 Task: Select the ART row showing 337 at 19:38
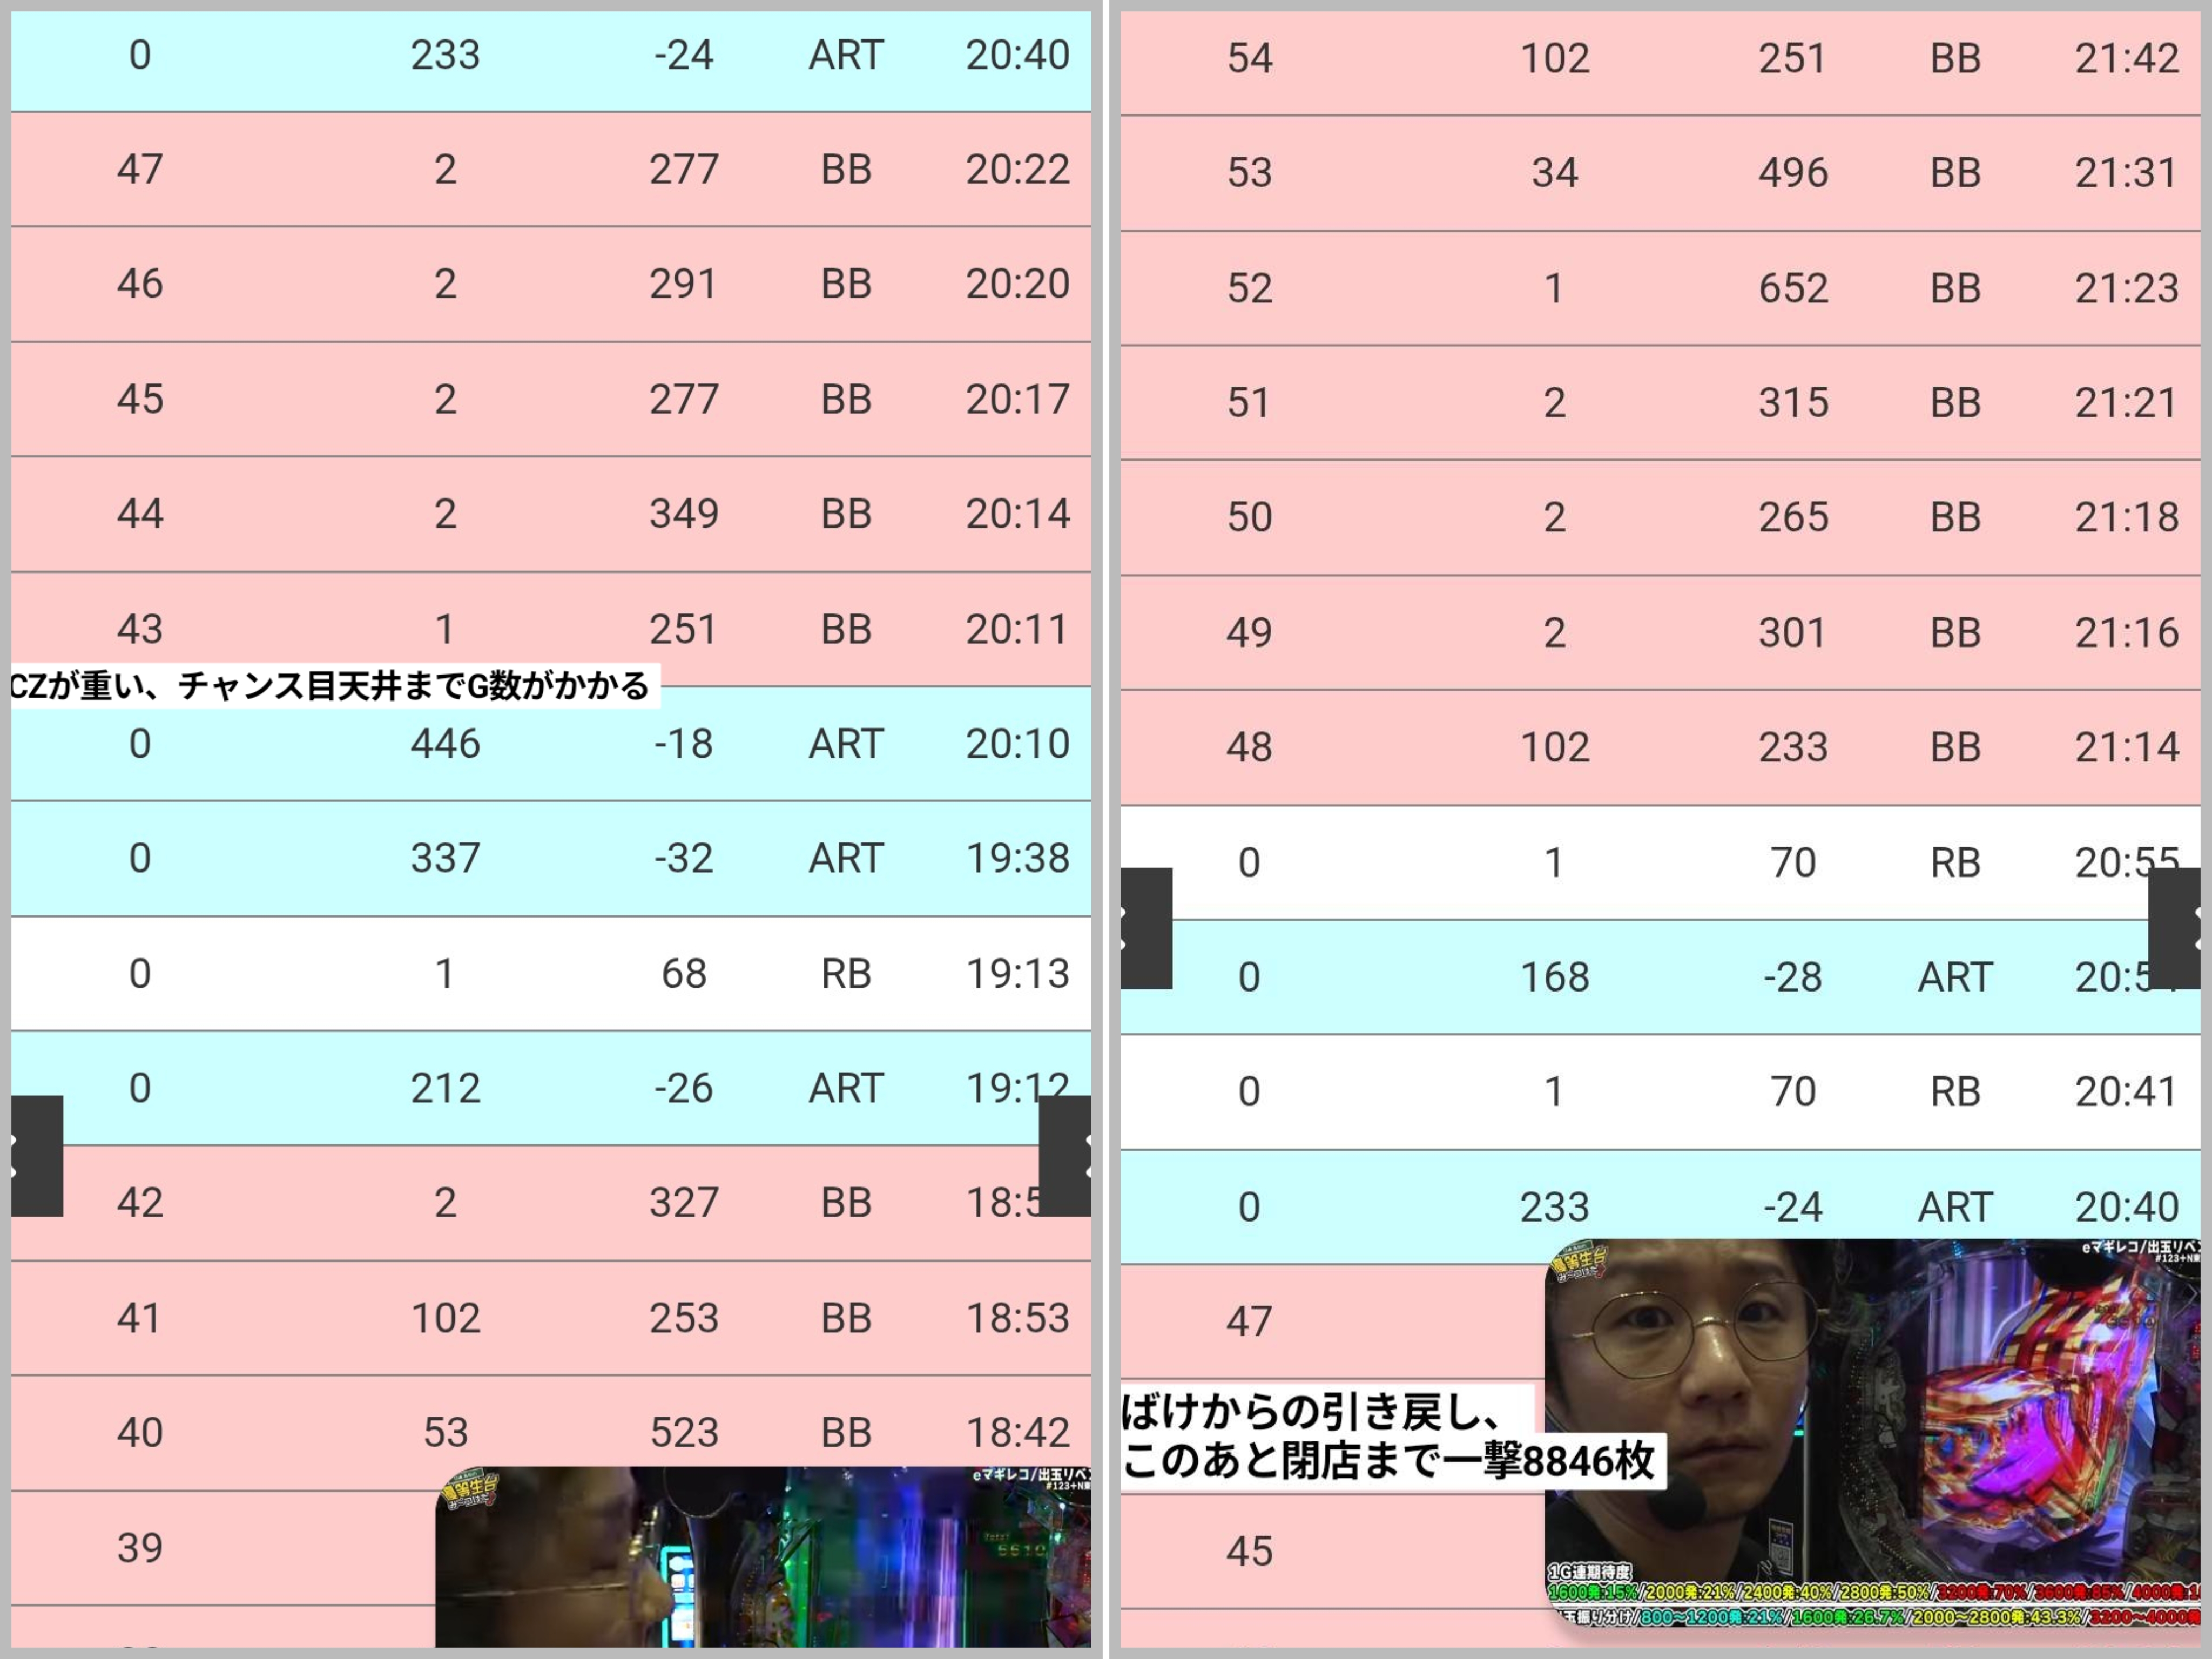[x=550, y=858]
